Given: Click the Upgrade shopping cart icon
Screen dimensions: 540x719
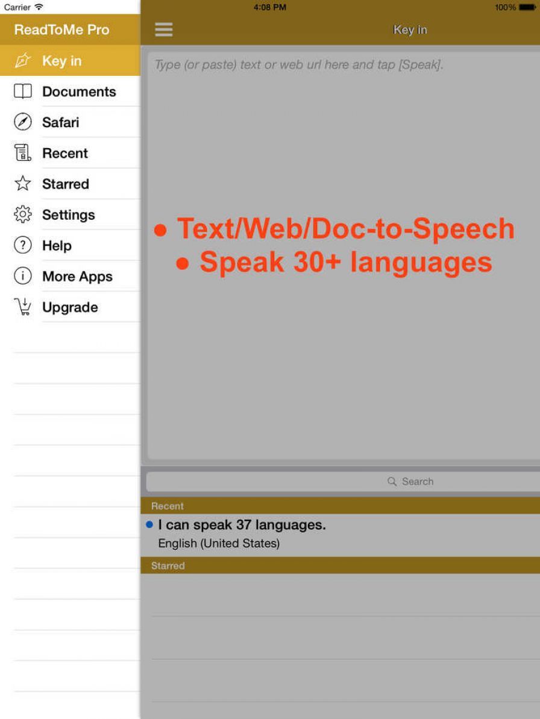Looking at the screenshot, I should coord(22,307).
